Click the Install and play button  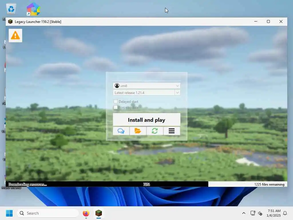146,119
